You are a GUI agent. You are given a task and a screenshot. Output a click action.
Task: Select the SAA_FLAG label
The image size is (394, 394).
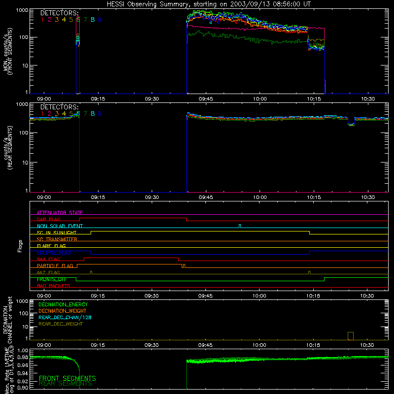(48, 259)
